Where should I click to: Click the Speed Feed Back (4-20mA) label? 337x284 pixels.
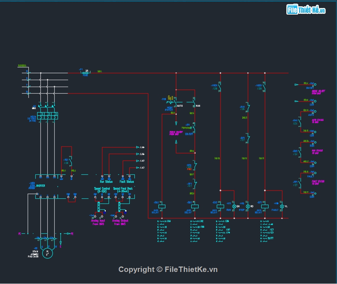(123, 190)
